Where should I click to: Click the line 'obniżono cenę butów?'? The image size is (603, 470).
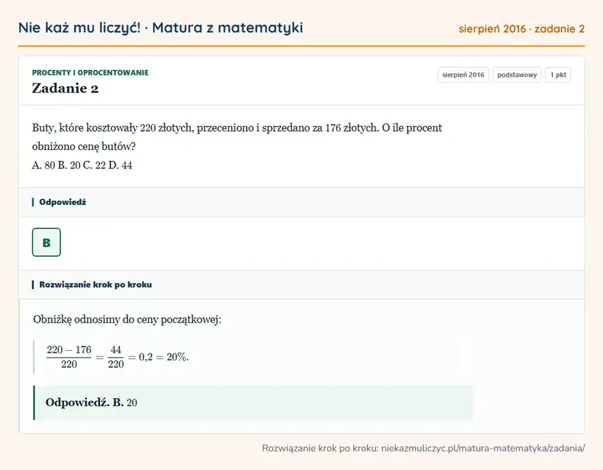tap(84, 147)
